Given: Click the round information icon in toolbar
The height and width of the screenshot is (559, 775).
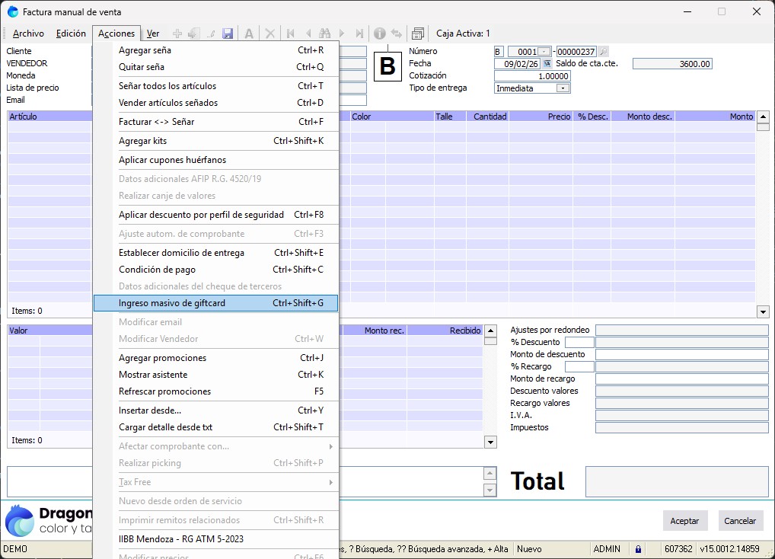Looking at the screenshot, I should point(379,34).
